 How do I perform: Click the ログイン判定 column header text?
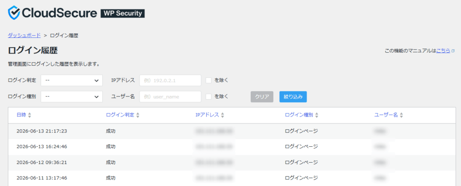120,115
